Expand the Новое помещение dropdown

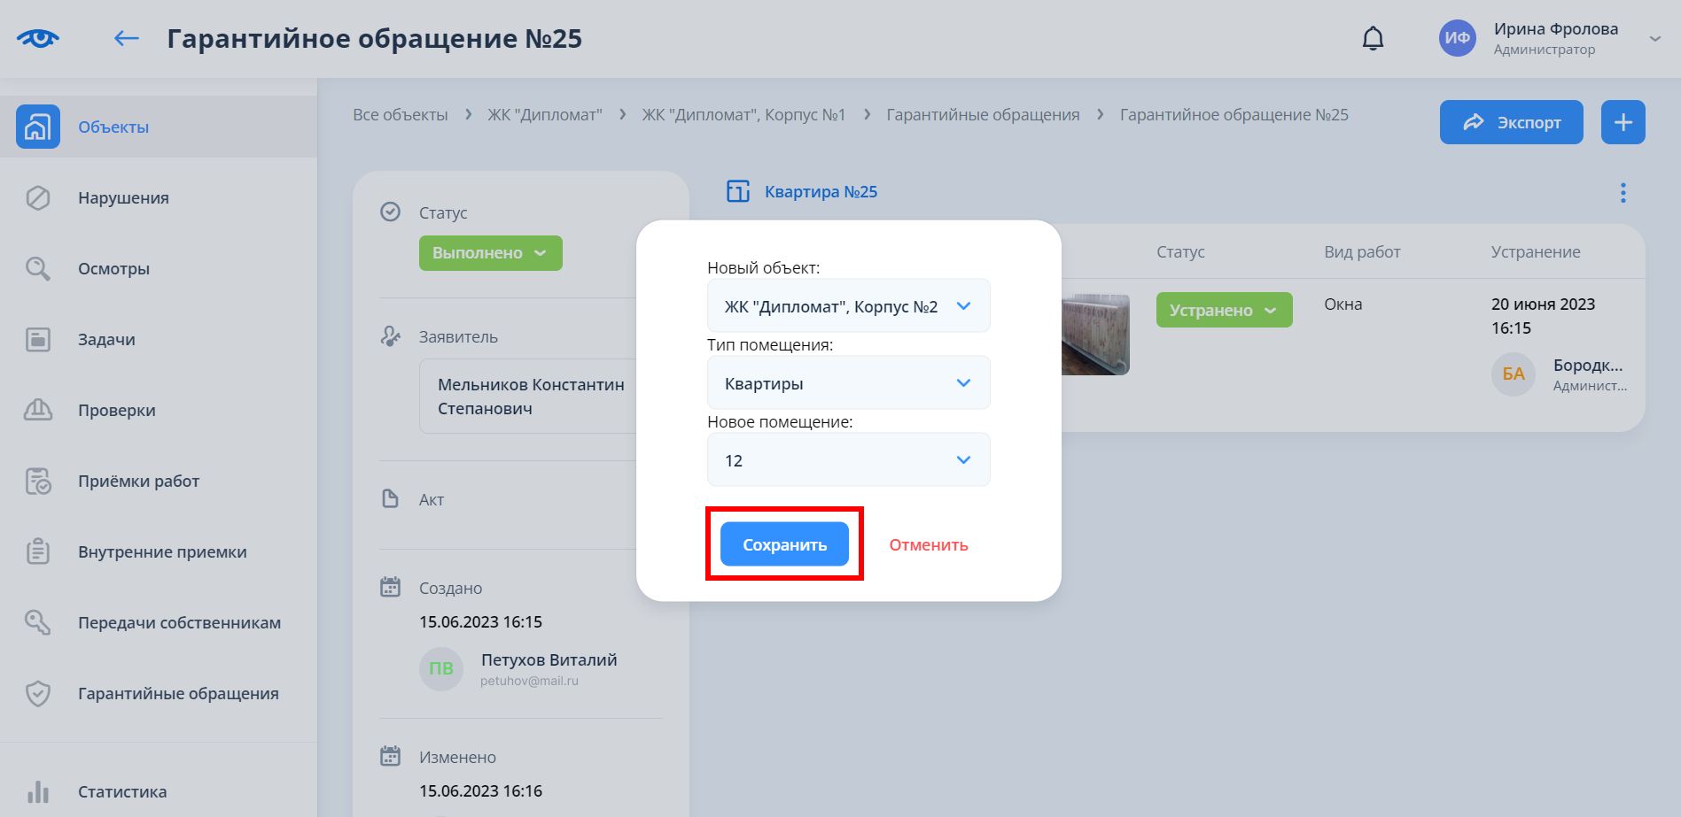pyautogui.click(x=848, y=460)
